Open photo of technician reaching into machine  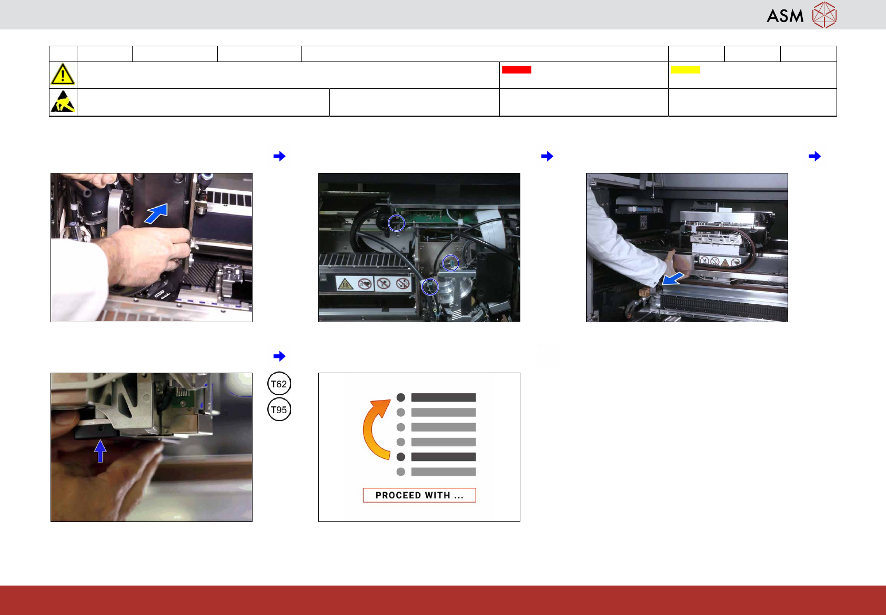pos(687,248)
